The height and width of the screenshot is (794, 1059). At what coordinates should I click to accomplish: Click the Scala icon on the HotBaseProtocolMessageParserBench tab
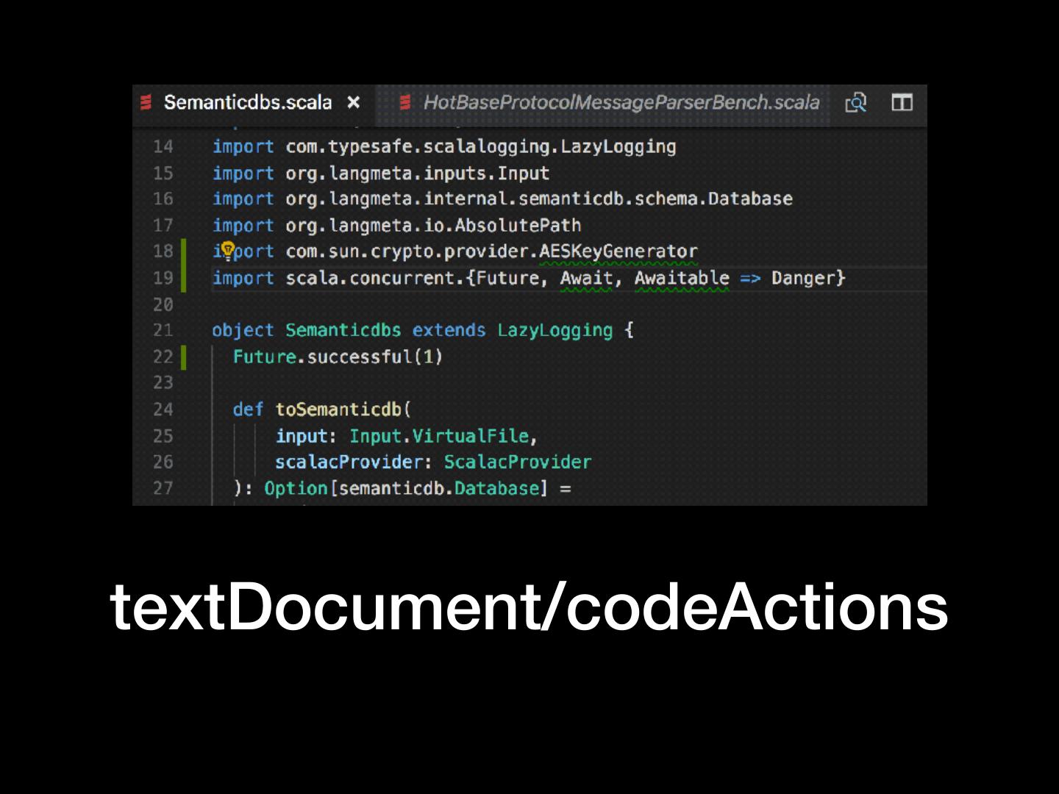pyautogui.click(x=404, y=102)
